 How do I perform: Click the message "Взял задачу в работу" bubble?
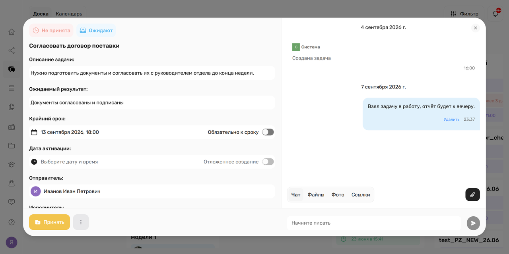[421, 114]
